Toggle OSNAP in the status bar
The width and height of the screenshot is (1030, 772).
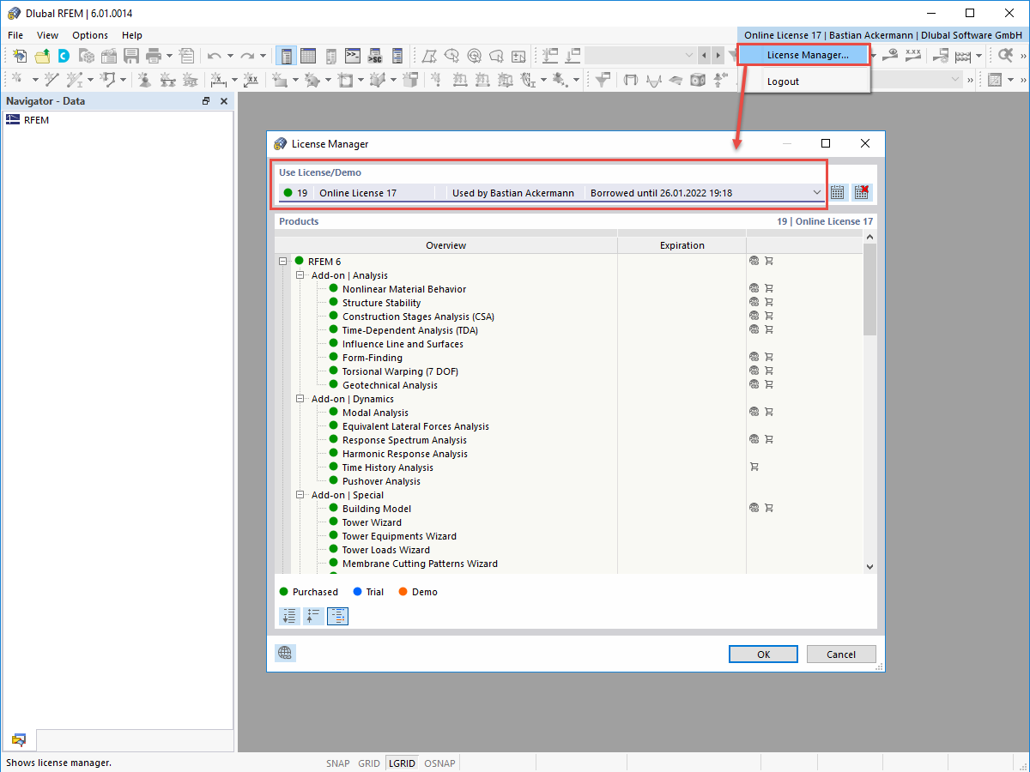click(439, 763)
